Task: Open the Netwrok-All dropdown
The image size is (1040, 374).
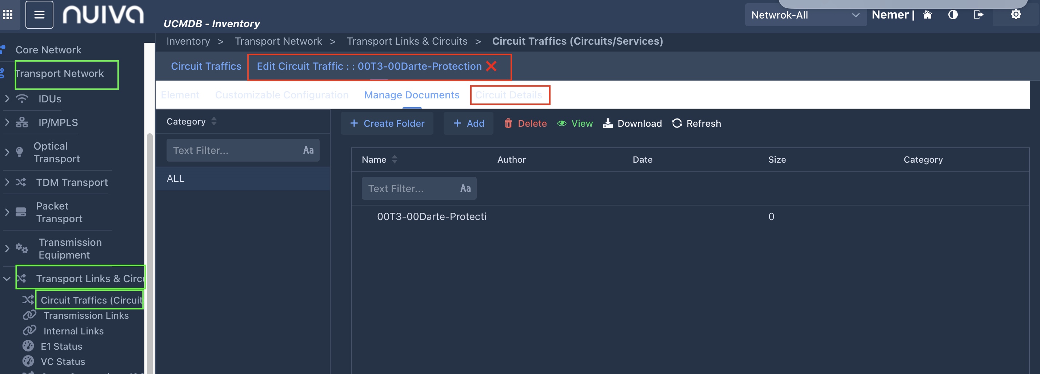Action: (805, 15)
